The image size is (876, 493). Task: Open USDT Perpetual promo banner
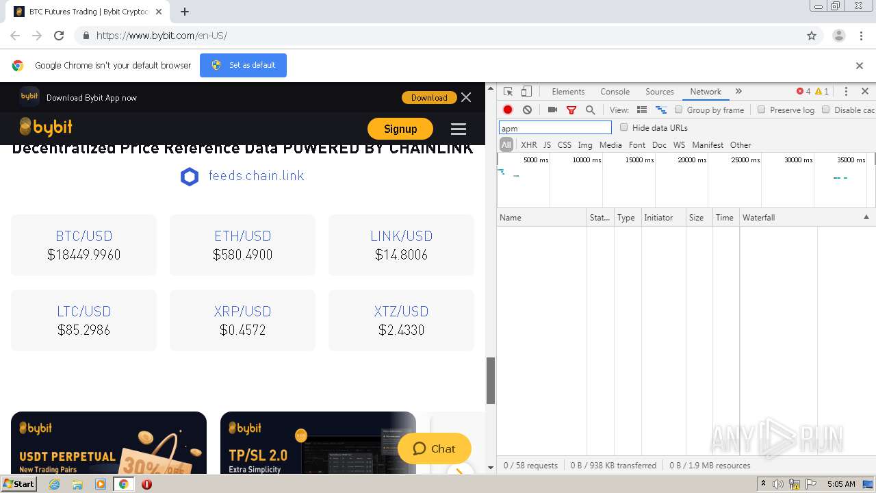[x=109, y=442]
